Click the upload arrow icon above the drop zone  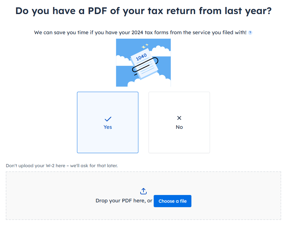coord(143,191)
